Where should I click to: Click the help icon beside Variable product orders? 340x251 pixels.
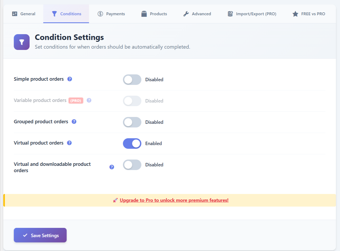(89, 100)
